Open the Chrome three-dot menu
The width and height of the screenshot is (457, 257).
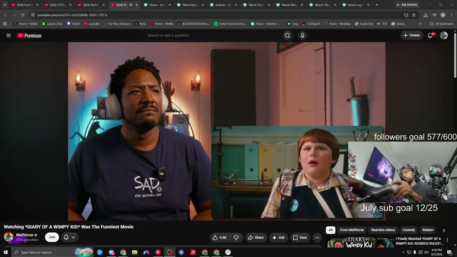(x=452, y=15)
